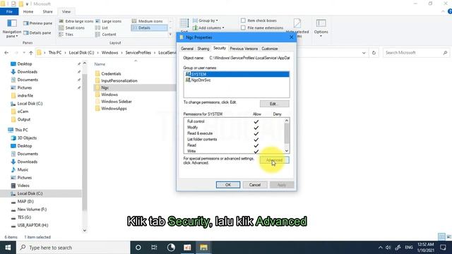Open Group by dropdown
This screenshot has width=452, height=254.
click(x=206, y=20)
